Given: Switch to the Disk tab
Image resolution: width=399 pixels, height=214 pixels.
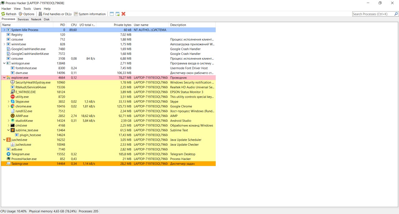Looking at the screenshot, I should [x=46, y=19].
